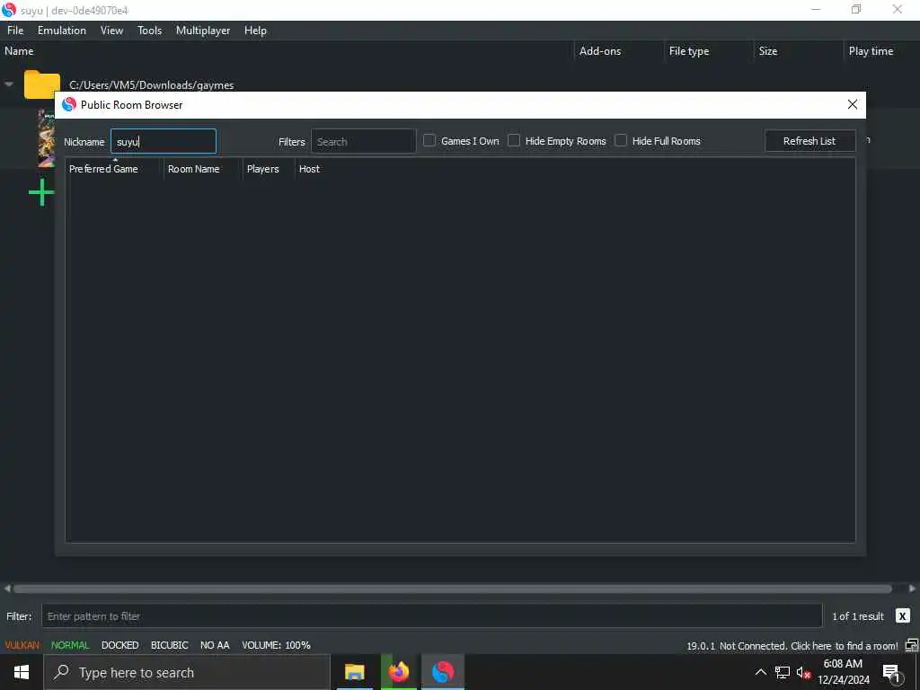
Task: Click the yellow game folder icon
Action: (x=41, y=84)
